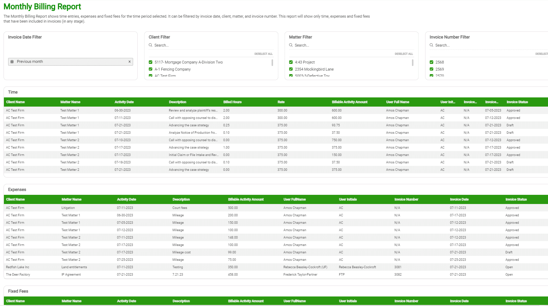Uncheck the A-1 Fencing Company checkbox
This screenshot has width=548, height=306.
point(151,69)
